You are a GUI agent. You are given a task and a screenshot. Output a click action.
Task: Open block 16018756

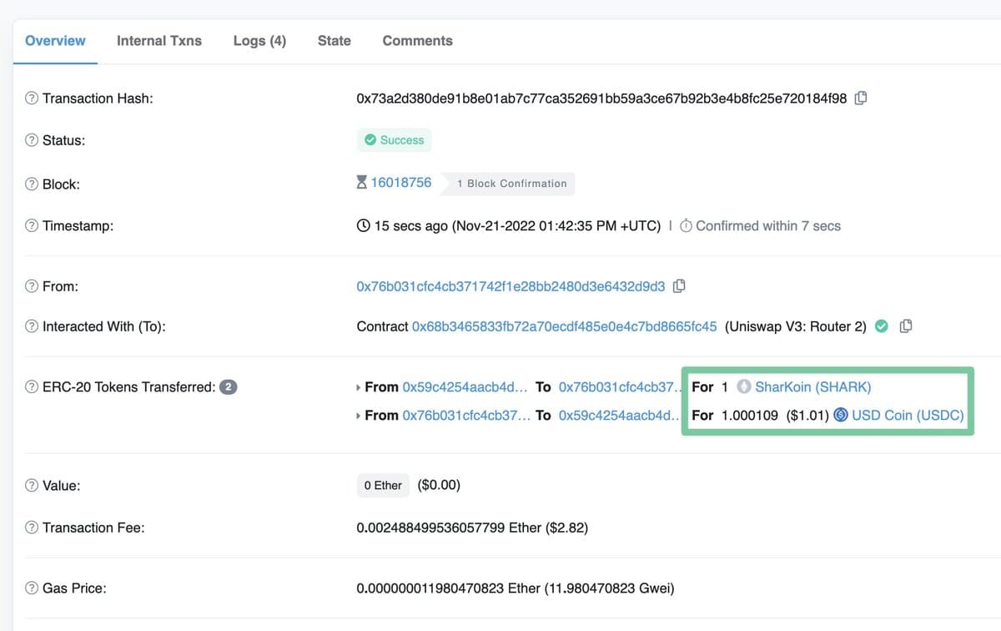coord(401,183)
